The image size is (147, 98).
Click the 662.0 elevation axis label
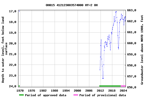coord(131,21)
